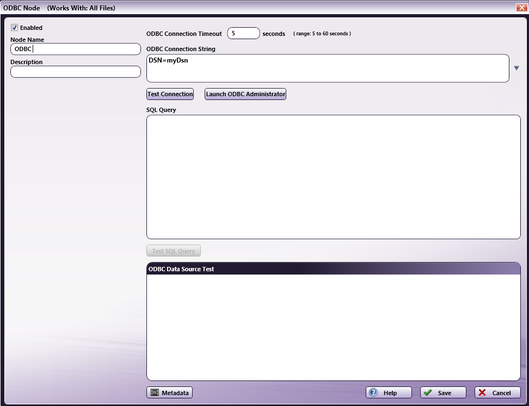Click the Help button
This screenshot has height=406, width=529.
pyautogui.click(x=389, y=392)
